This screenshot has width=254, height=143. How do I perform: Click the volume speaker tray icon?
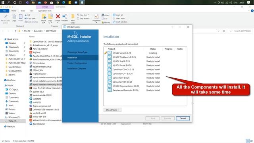click(x=231, y=2)
